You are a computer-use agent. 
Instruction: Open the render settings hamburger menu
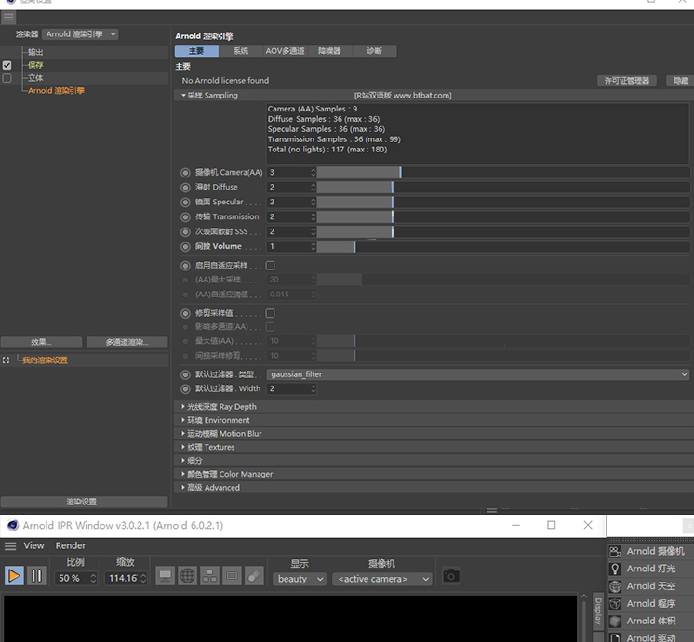pos(8,17)
